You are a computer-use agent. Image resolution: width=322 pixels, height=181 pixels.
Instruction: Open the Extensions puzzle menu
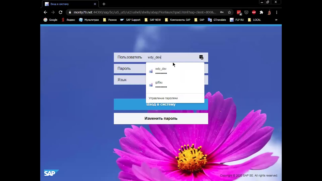coord(261,12)
